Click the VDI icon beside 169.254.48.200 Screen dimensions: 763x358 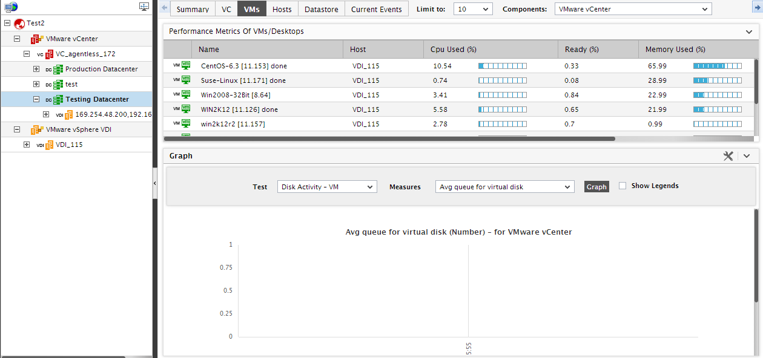click(68, 114)
